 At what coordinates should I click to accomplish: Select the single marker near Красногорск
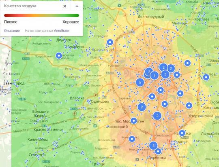(110, 42)
